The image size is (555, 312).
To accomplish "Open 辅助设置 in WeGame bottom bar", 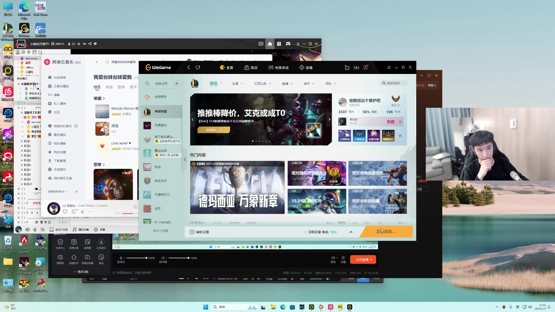I will (199, 232).
